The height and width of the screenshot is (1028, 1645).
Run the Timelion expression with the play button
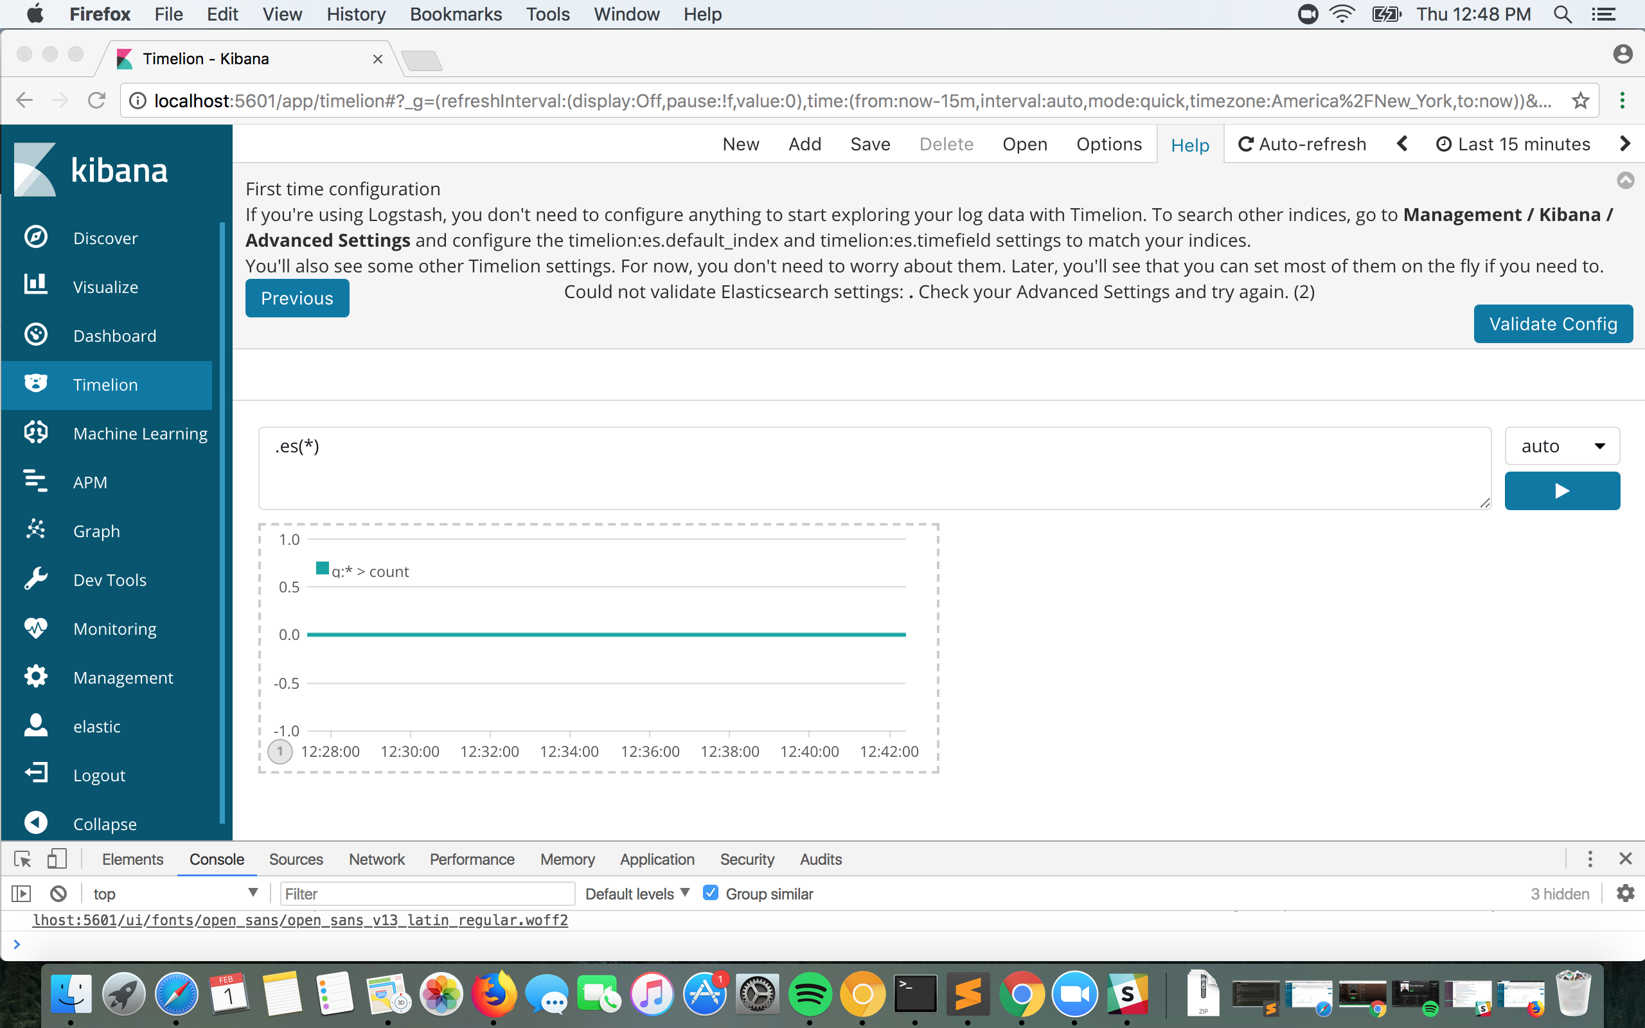[1561, 490]
